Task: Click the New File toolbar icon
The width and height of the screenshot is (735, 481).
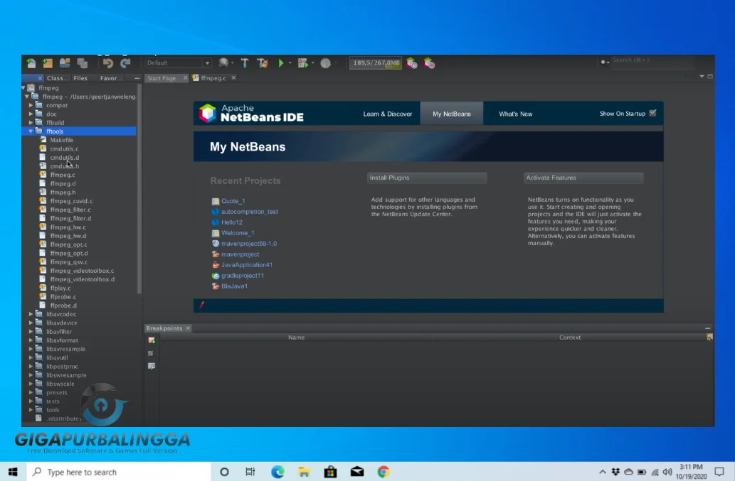Action: point(31,63)
